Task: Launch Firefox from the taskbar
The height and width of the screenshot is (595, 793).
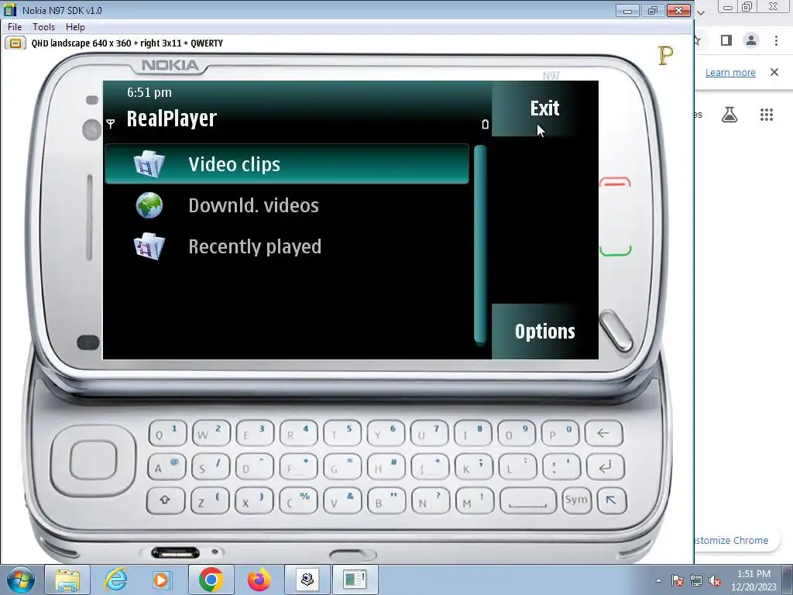Action: tap(259, 580)
